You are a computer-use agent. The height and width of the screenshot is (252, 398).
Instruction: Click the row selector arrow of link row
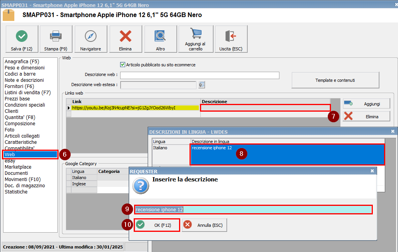[x=69, y=108]
